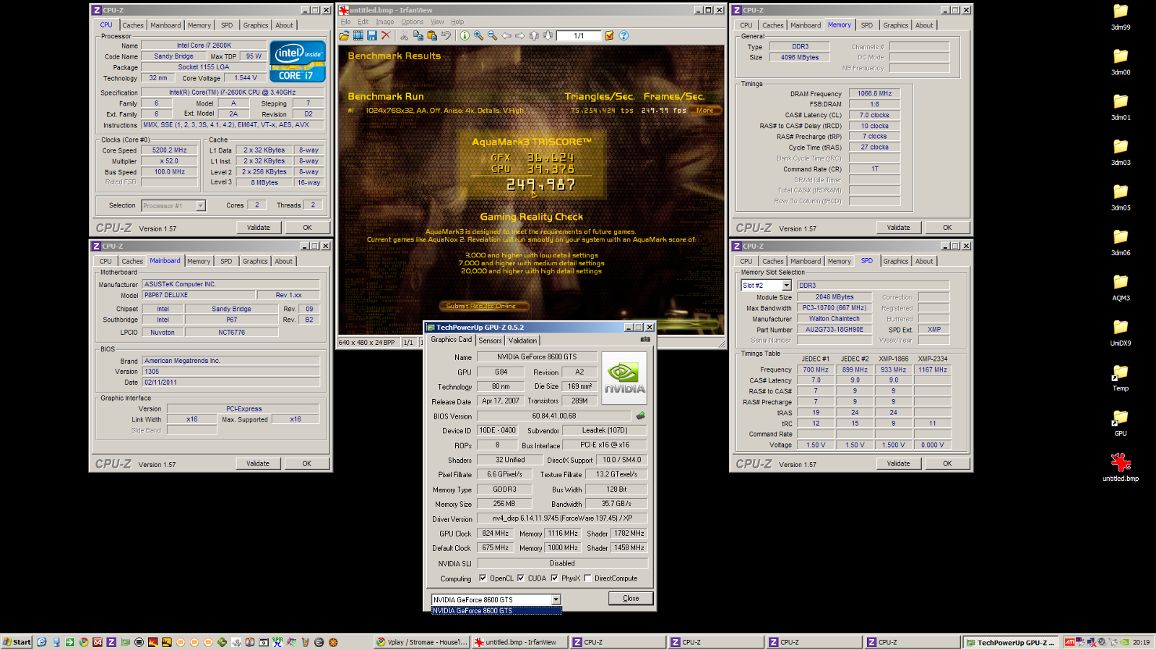Click the P8P67 DELUXE model field
The width and height of the screenshot is (1156, 650).
[x=199, y=295]
